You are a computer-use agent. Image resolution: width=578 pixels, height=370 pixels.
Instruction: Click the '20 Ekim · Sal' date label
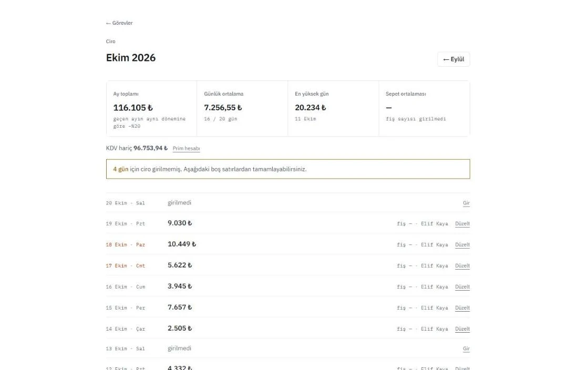126,203
